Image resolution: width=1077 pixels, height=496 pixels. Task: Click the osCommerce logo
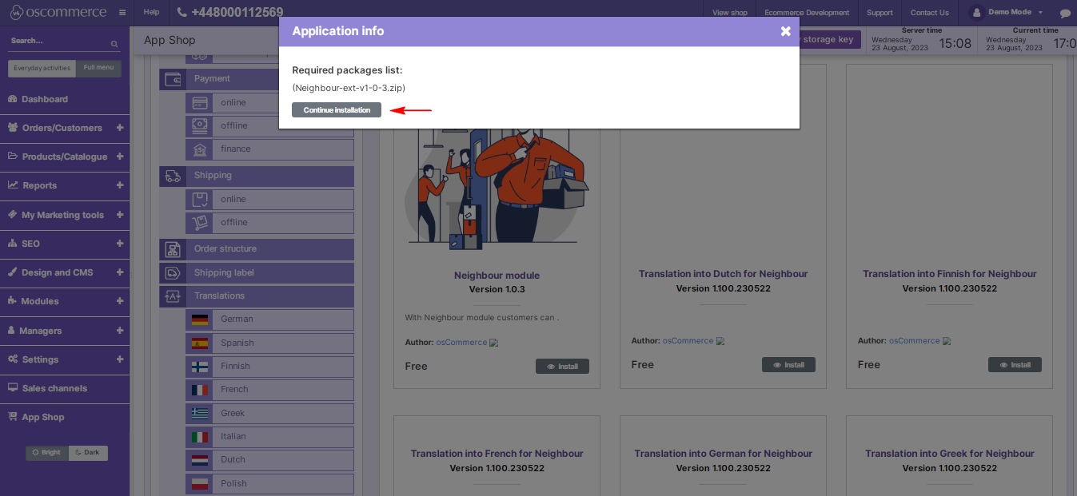click(58, 12)
